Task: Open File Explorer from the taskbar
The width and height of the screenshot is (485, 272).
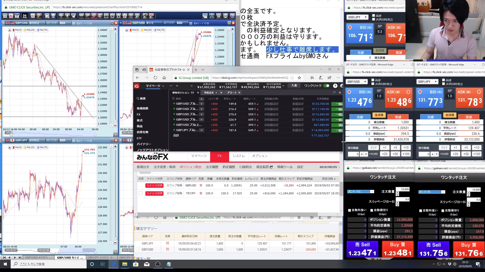Action: pyautogui.click(x=125, y=264)
